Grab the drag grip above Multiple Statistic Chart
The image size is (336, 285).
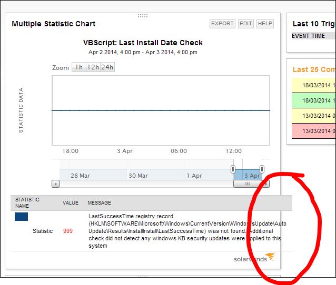pos(143,16)
